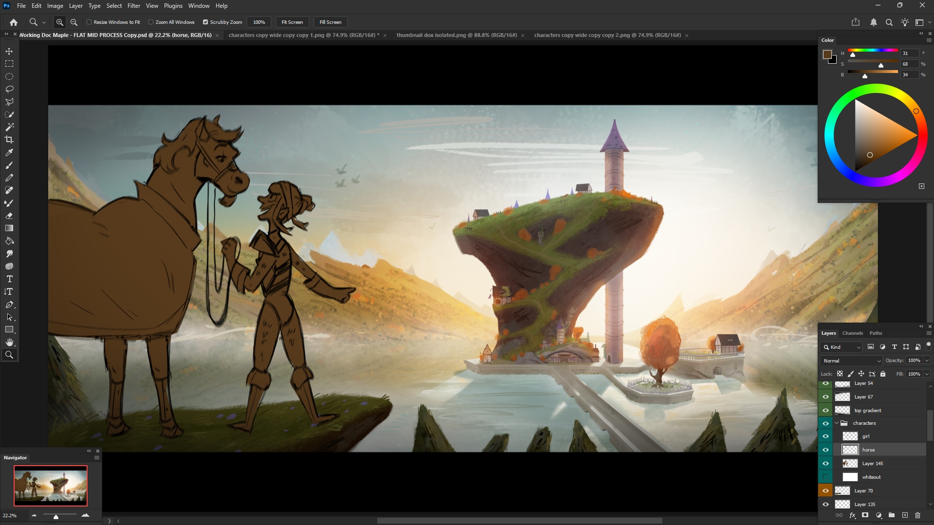Open the Normal blend mode dropdown
Screen dimensions: 934x525
tap(851, 361)
